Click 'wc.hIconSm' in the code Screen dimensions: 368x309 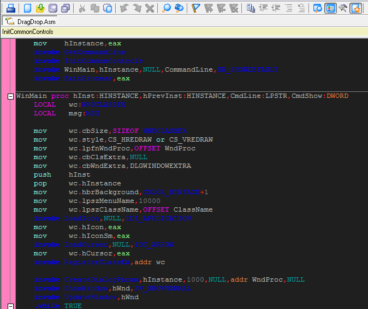coord(90,236)
